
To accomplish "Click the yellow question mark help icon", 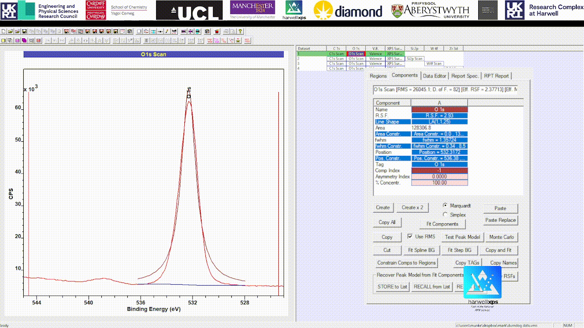I will click(240, 31).
